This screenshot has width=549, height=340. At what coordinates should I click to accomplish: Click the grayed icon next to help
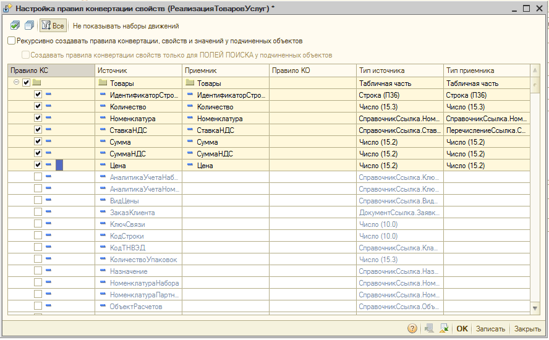(x=429, y=328)
